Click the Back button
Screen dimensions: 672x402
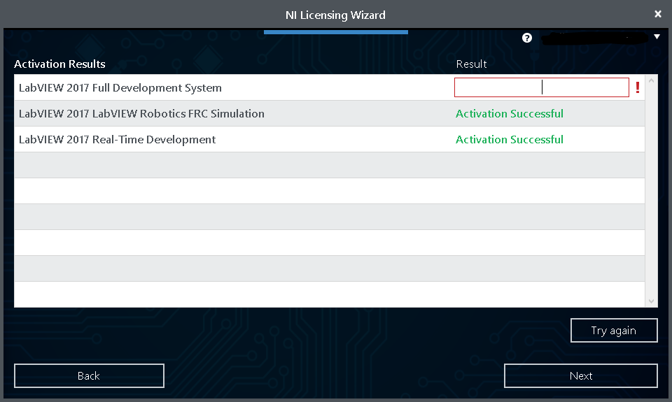(89, 376)
